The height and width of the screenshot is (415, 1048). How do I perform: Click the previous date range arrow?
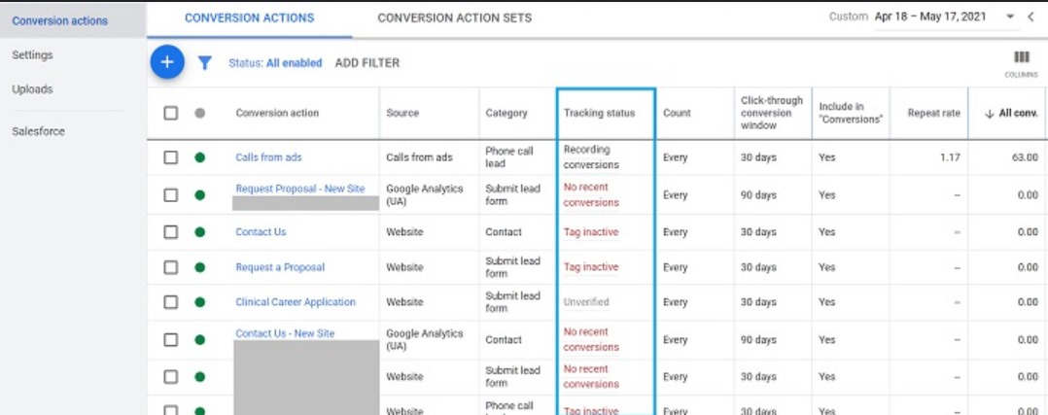tap(1031, 17)
